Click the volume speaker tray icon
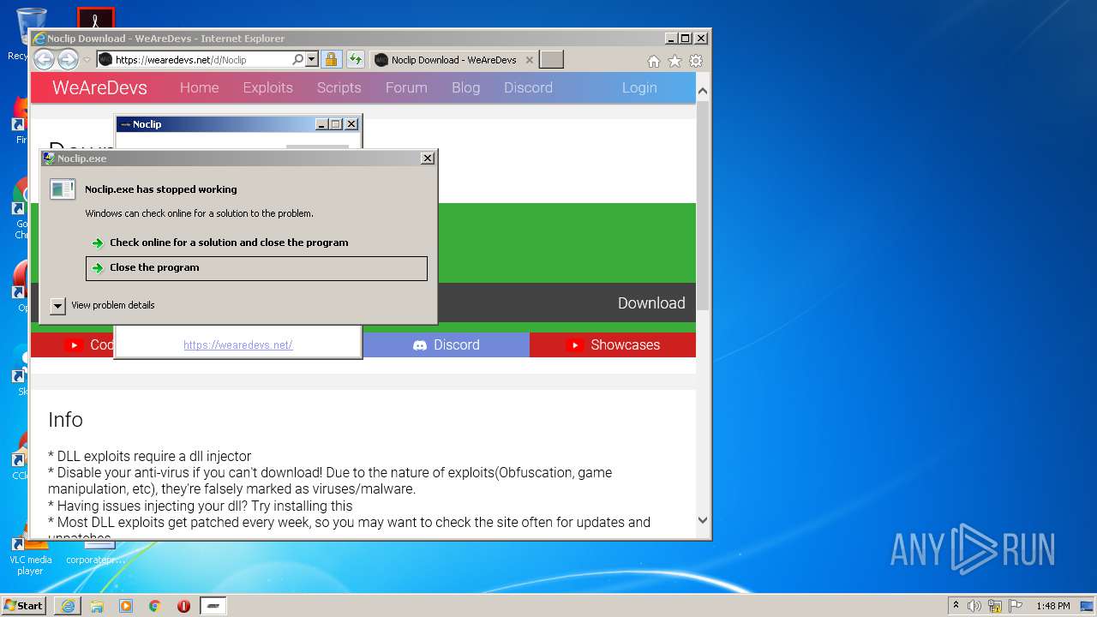Image resolution: width=1097 pixels, height=617 pixels. pyautogui.click(x=974, y=606)
